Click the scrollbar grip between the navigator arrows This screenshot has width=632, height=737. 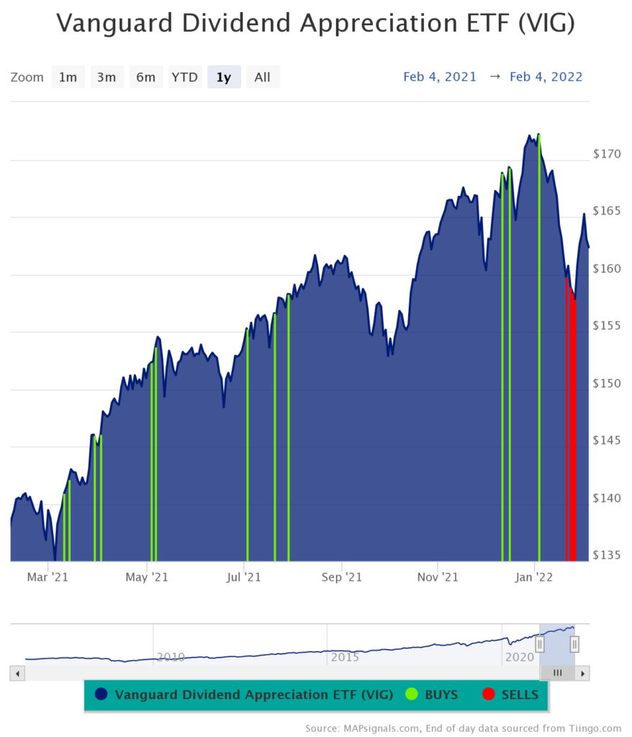[x=558, y=673]
